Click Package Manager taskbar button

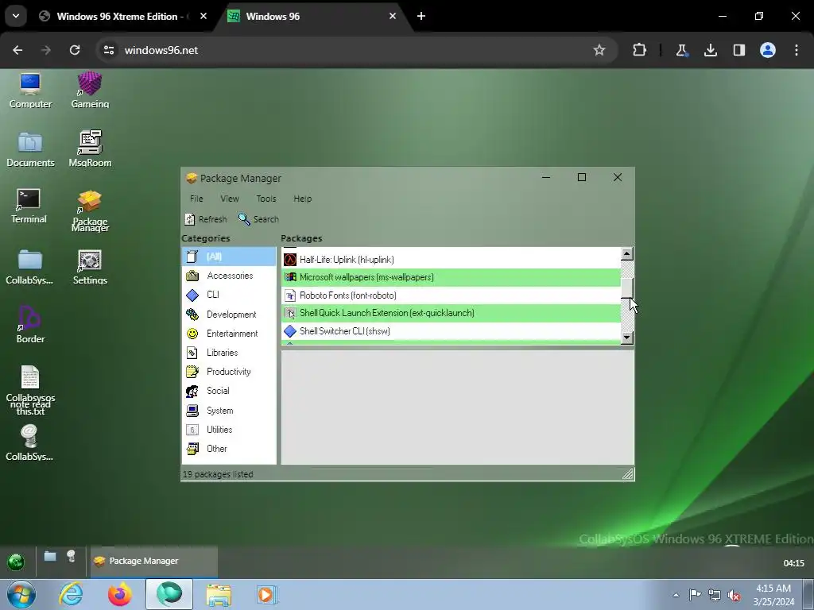tap(153, 561)
